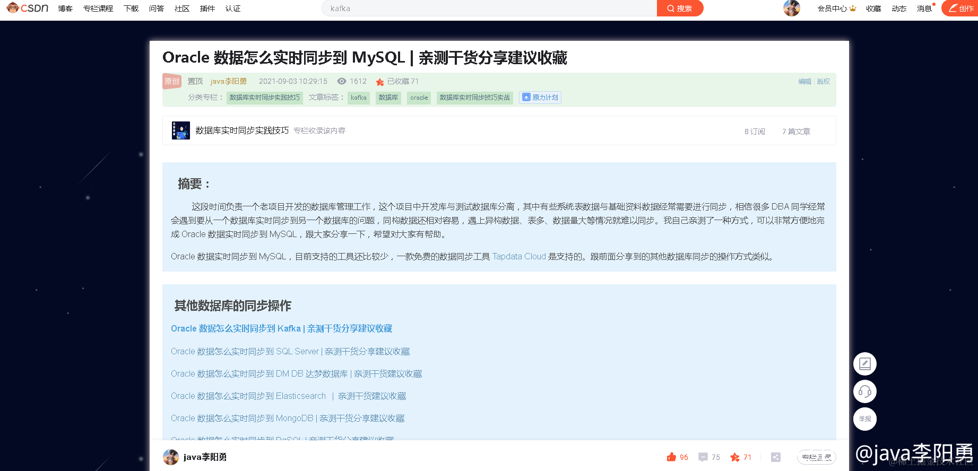Open the 下载 menu item
The width and height of the screenshot is (978, 471).
click(131, 8)
